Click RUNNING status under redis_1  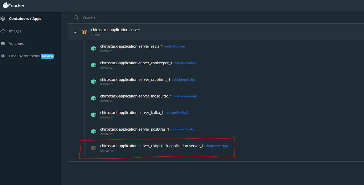(x=106, y=51)
